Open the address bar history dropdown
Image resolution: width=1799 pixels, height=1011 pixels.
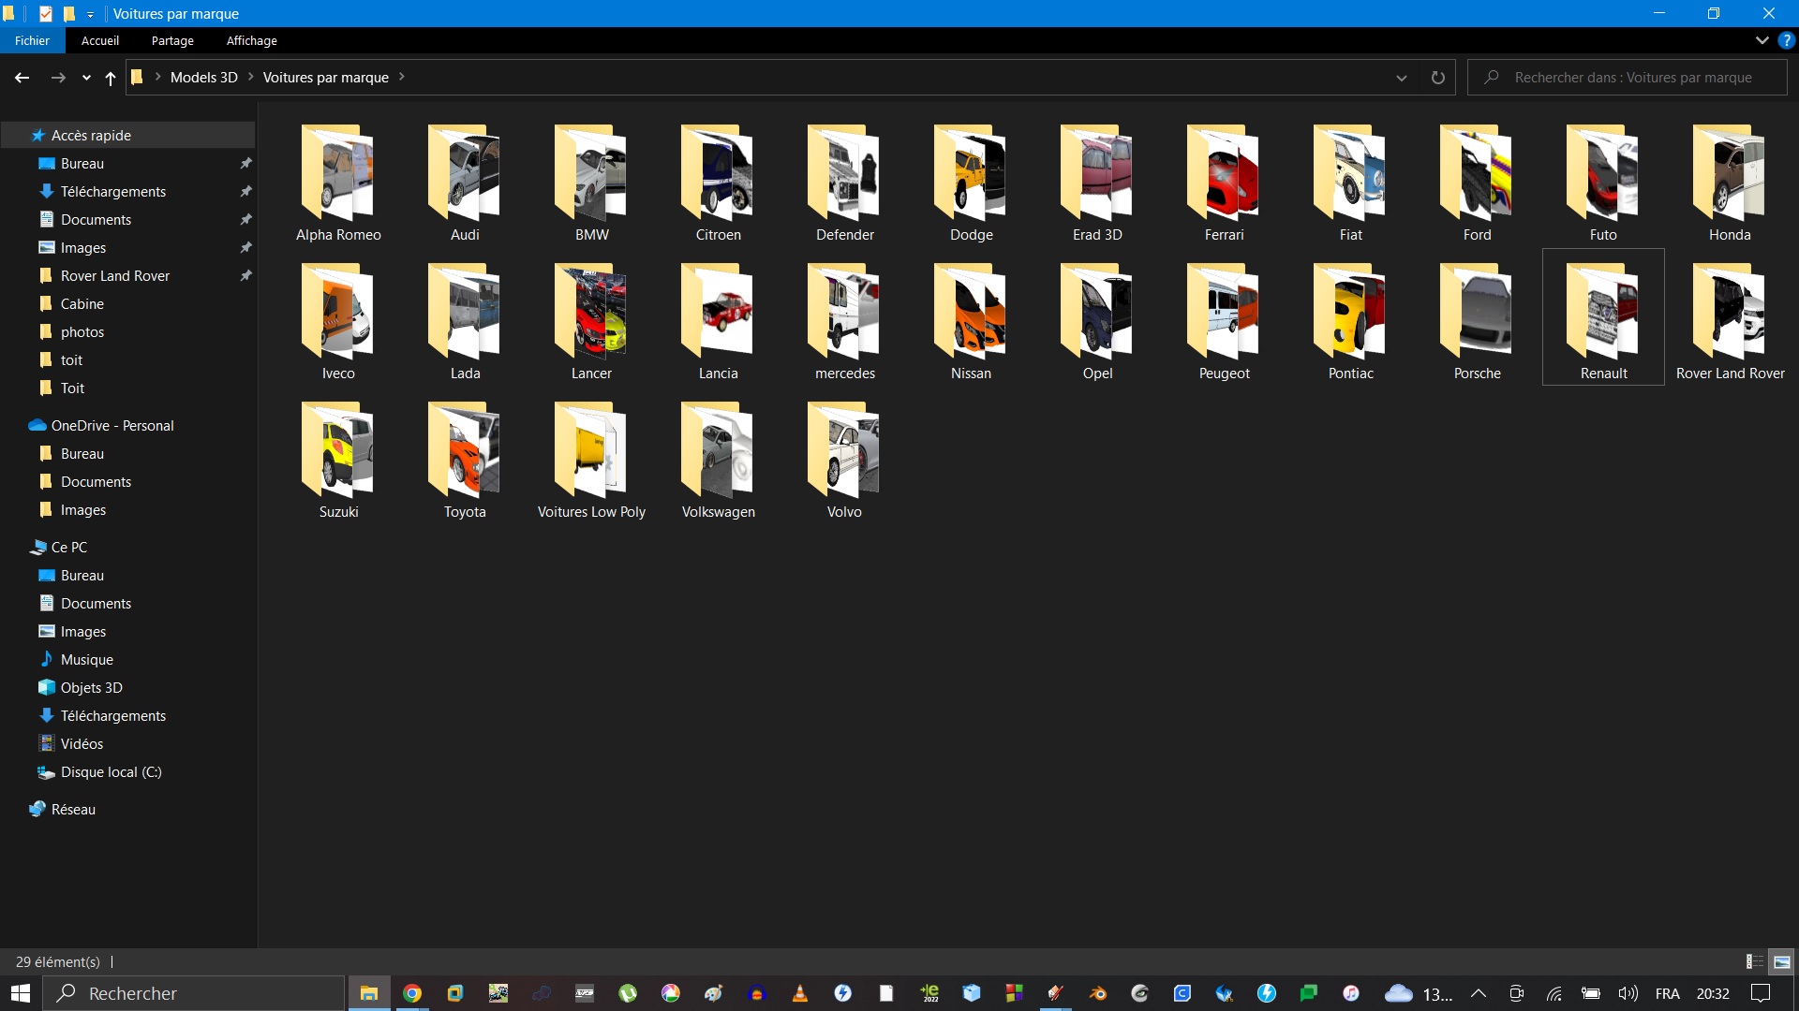[1401, 78]
